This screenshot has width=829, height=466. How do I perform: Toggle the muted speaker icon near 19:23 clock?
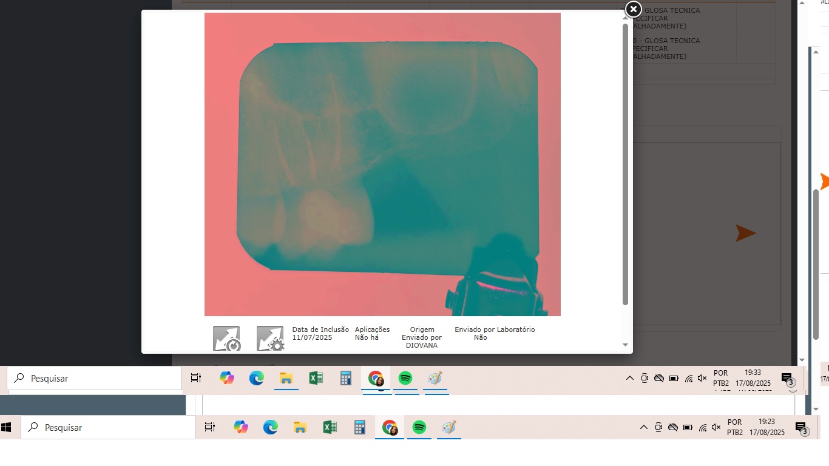tap(716, 427)
